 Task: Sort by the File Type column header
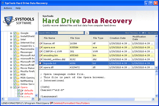tap(100, 38)
